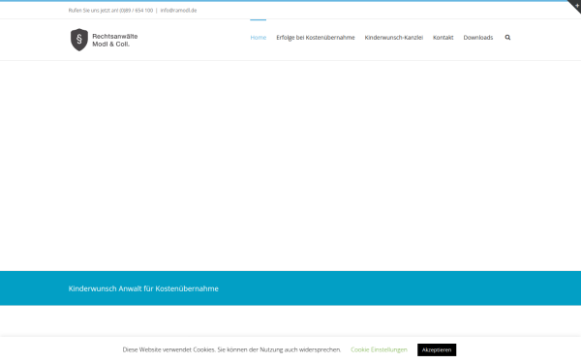Click the info@ramodl.de email link
The height and width of the screenshot is (363, 581).
tap(178, 11)
